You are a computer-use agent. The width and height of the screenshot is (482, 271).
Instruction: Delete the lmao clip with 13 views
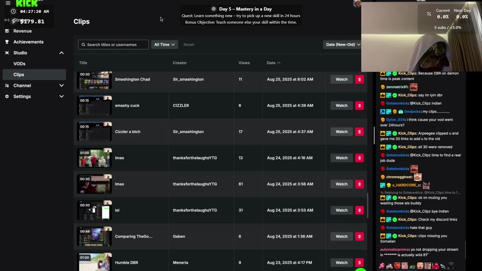(359, 158)
